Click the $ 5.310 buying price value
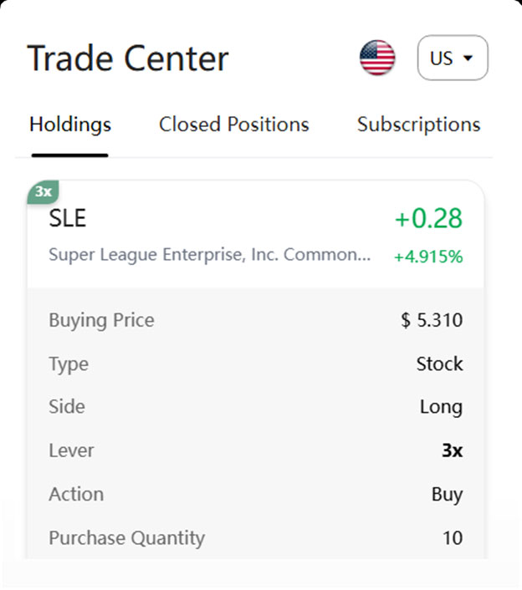 click(432, 320)
